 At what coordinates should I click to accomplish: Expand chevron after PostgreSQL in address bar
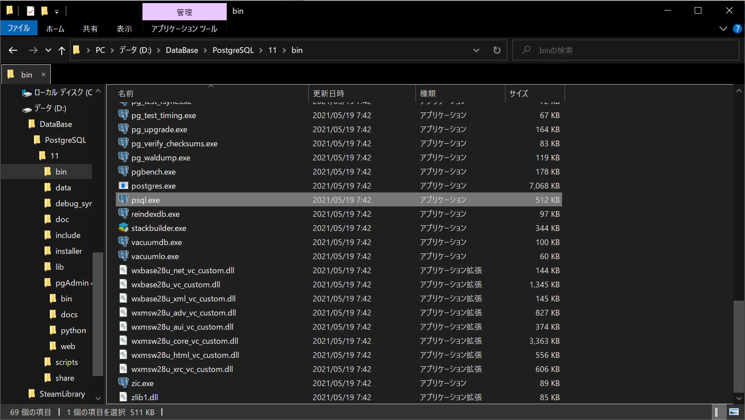[261, 50]
